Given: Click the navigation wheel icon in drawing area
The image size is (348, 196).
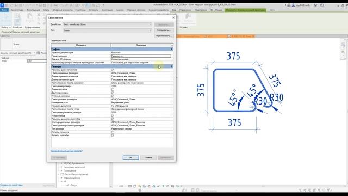Looking at the screenshot, I should point(343,45).
